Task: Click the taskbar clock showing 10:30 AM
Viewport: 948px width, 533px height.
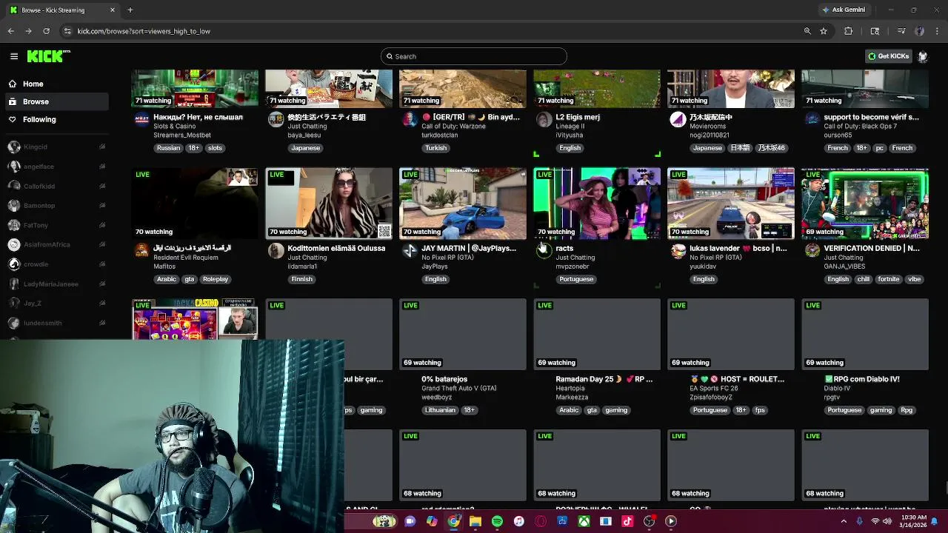Action: click(x=912, y=521)
